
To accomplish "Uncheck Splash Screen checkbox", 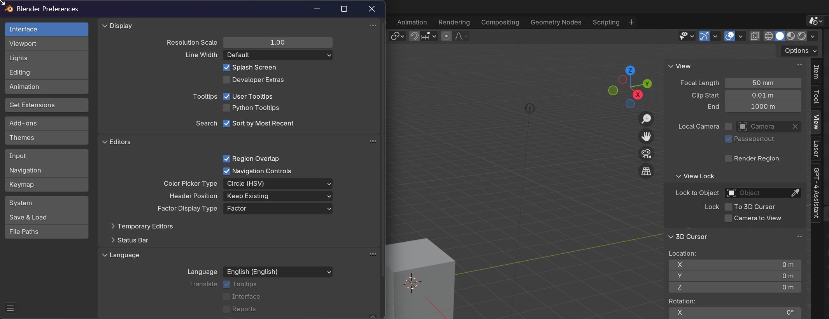I will [226, 67].
